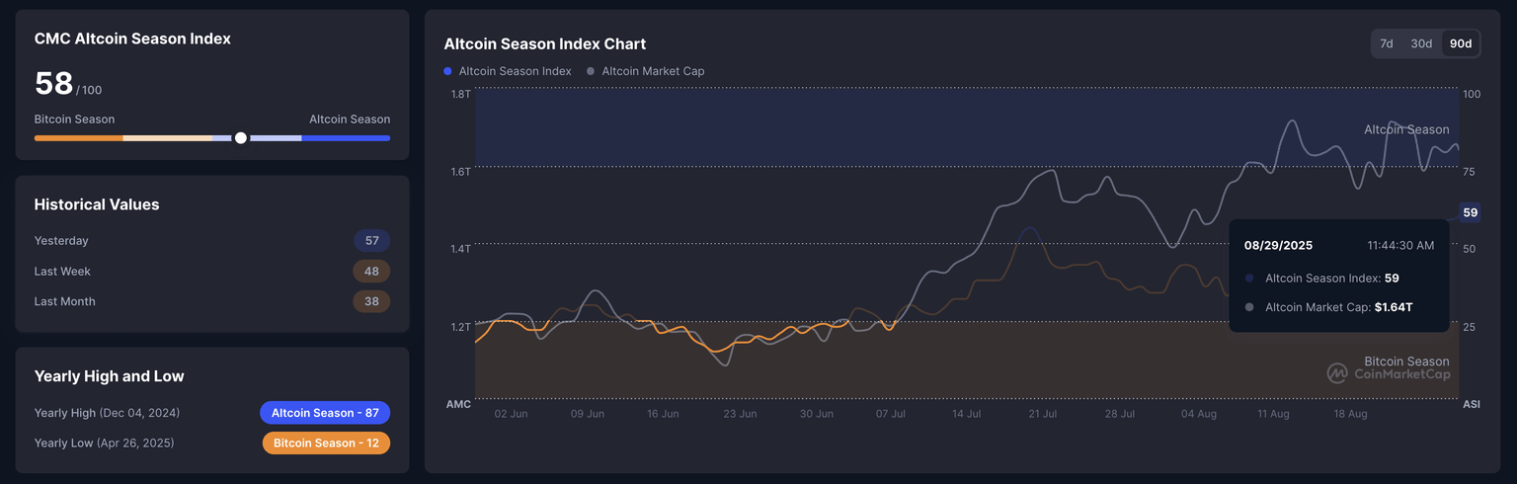Click the blue index dot in the tooltip
Image resolution: width=1517 pixels, height=484 pixels.
click(1249, 279)
